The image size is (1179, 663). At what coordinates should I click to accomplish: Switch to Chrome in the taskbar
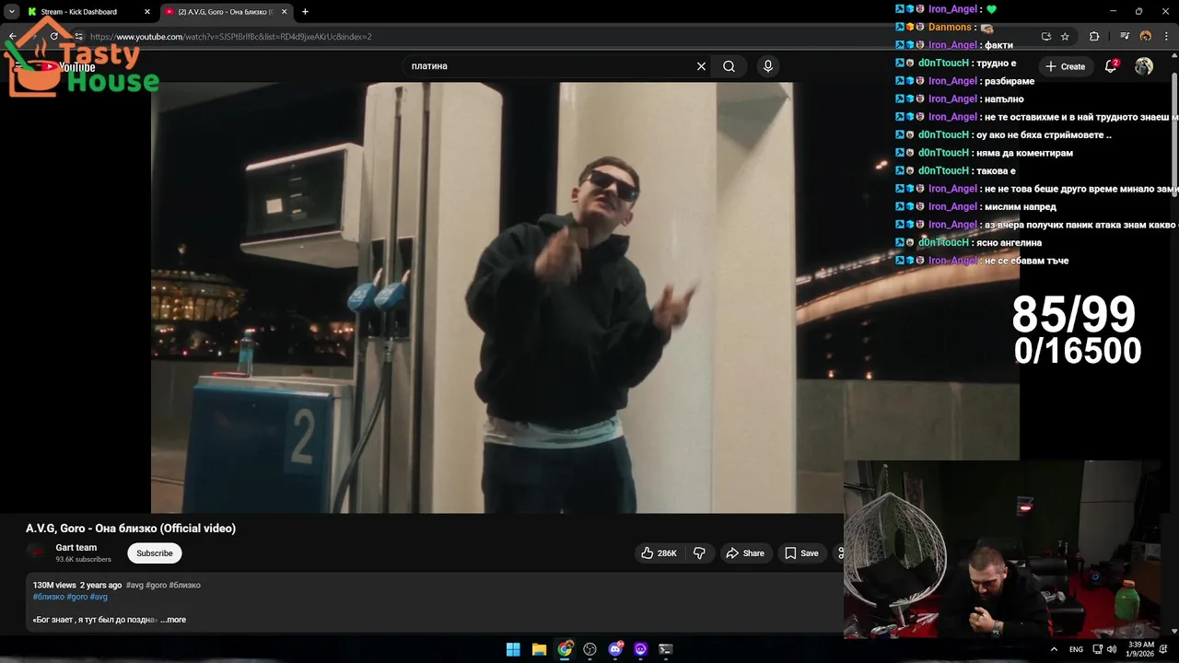click(565, 649)
